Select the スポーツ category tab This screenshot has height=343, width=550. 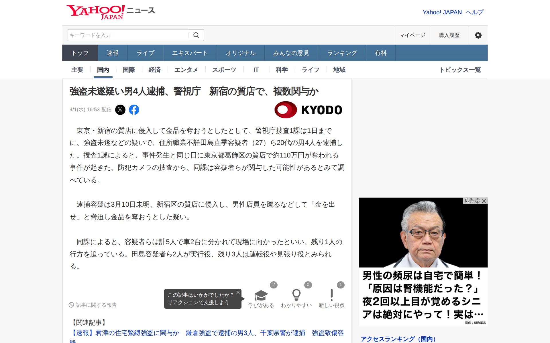click(224, 70)
